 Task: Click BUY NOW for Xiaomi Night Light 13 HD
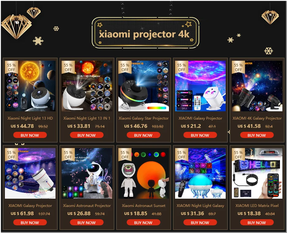(30, 135)
